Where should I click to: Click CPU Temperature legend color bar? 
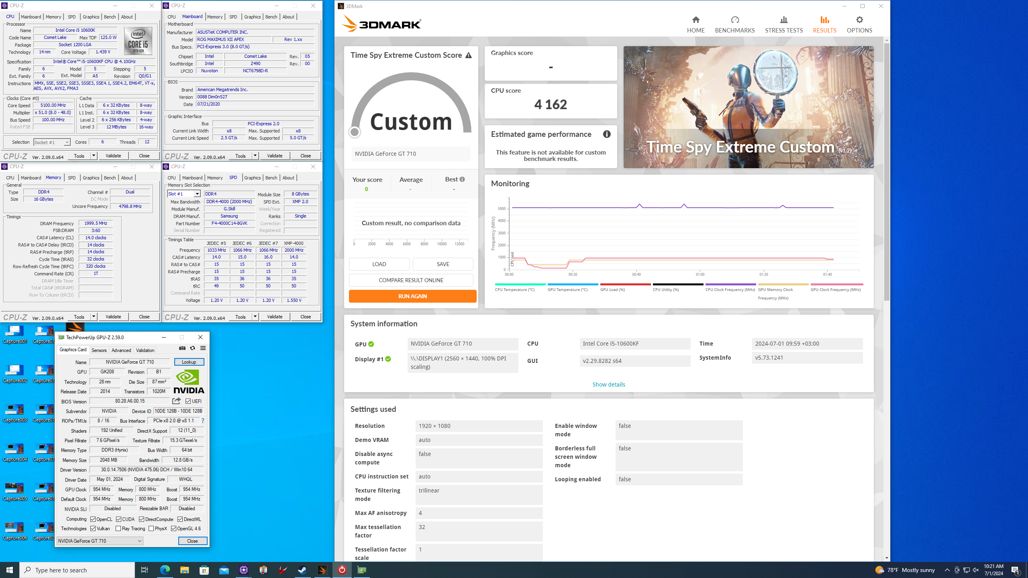tap(520, 284)
